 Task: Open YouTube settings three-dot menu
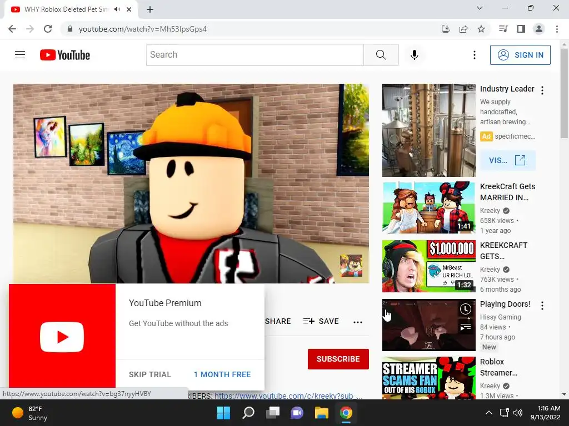tap(475, 55)
